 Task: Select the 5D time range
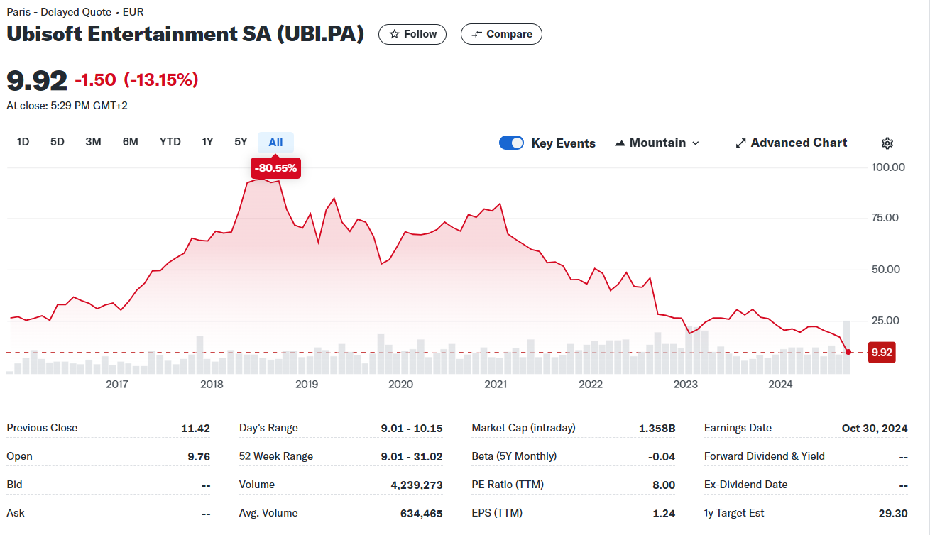click(x=58, y=142)
